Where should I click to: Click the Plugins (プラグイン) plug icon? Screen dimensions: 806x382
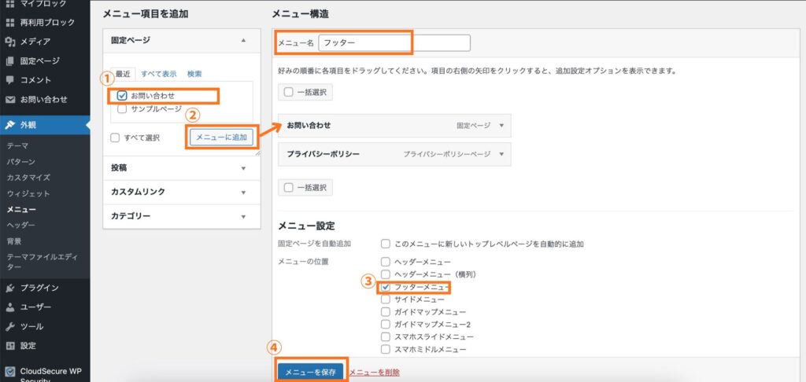coord(9,288)
